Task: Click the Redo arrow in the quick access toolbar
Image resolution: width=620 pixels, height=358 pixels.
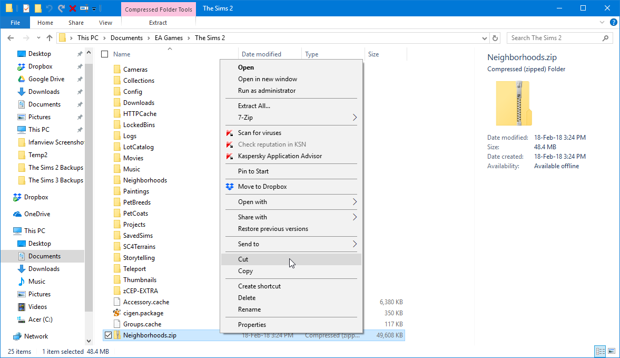Action: tap(61, 8)
